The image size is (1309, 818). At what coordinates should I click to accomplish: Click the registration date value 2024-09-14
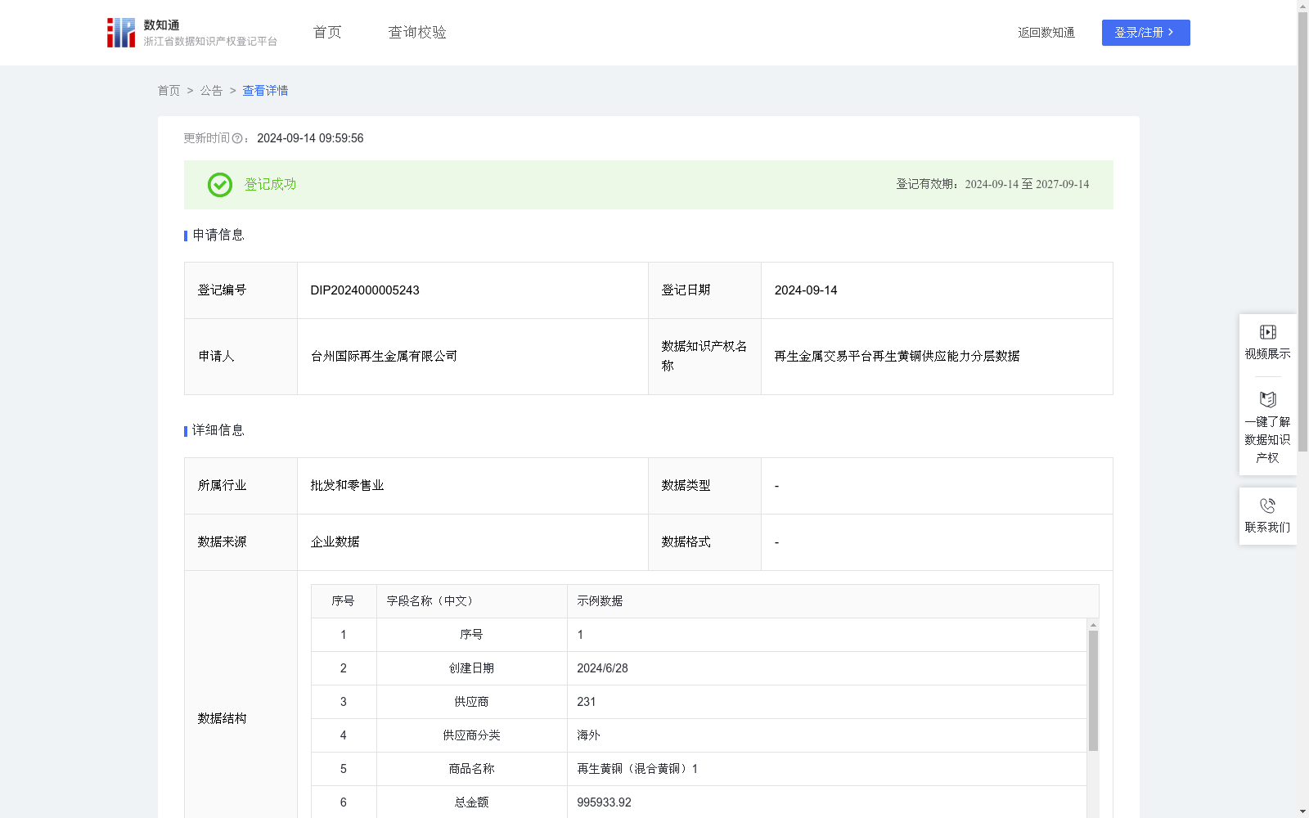(806, 290)
